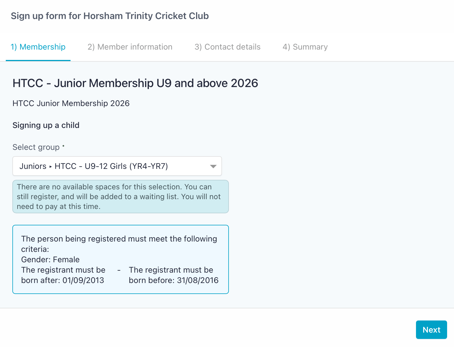This screenshot has height=347, width=454.
Task: Click the Horsham Trinity Cricket Club form title
Action: 110,16
